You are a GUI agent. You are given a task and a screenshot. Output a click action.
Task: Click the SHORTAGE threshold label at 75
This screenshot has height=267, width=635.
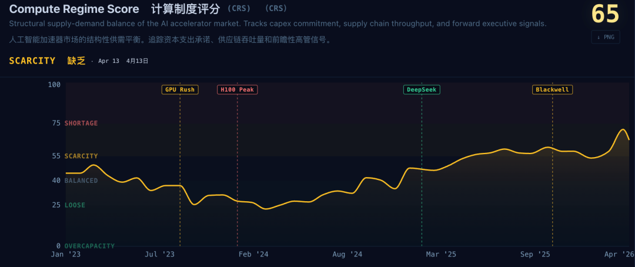pyautogui.click(x=81, y=124)
